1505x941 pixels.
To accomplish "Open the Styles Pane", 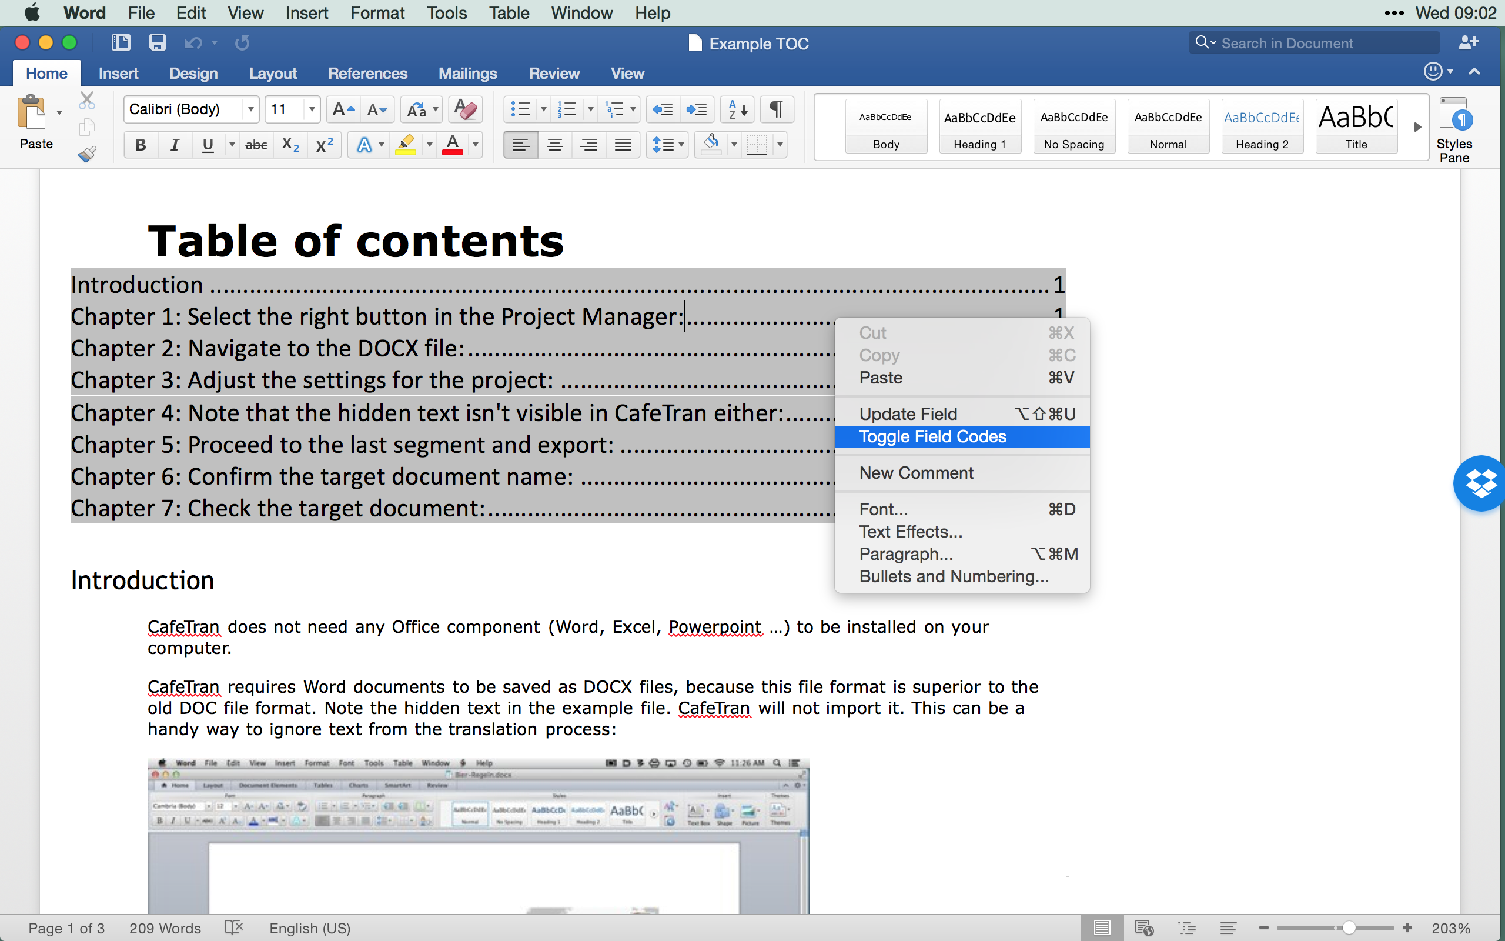I will point(1454,129).
